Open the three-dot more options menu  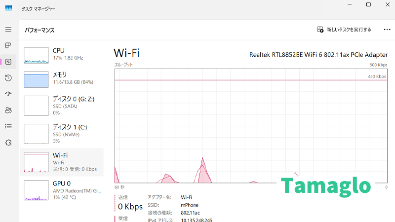click(x=387, y=30)
